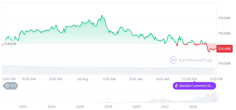The width and height of the screenshot is (236, 110).
Task: Open the Senator Lummis's news event tag
Action: tap(194, 86)
